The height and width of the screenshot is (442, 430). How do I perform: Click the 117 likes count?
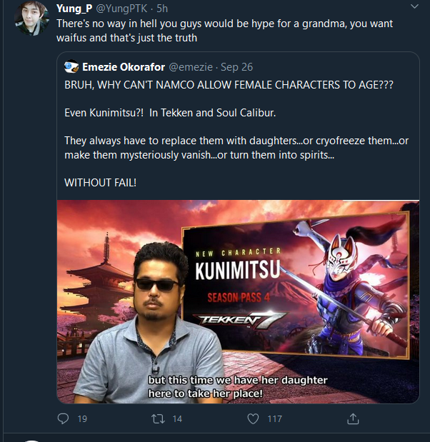[274, 419]
